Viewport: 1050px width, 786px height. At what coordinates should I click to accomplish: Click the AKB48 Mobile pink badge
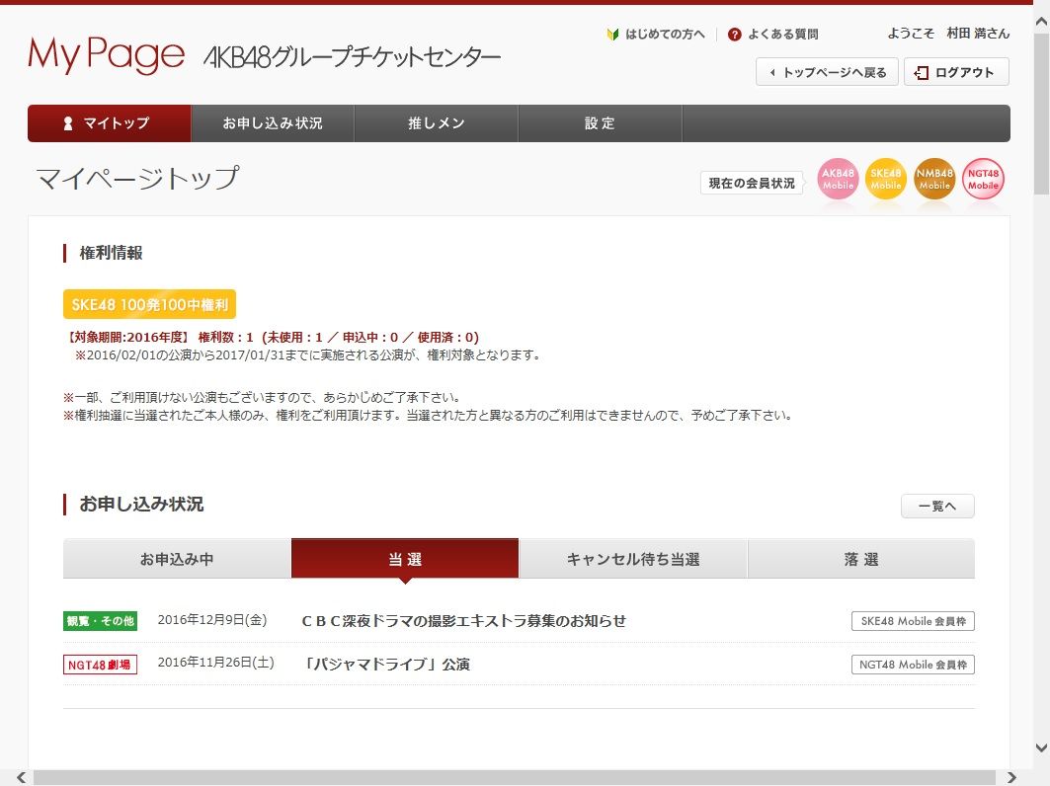838,179
